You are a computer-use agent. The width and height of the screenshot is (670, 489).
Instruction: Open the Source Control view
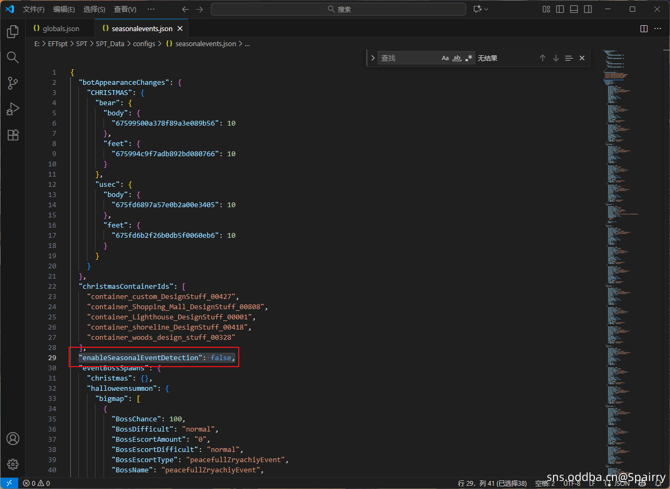tap(13, 83)
